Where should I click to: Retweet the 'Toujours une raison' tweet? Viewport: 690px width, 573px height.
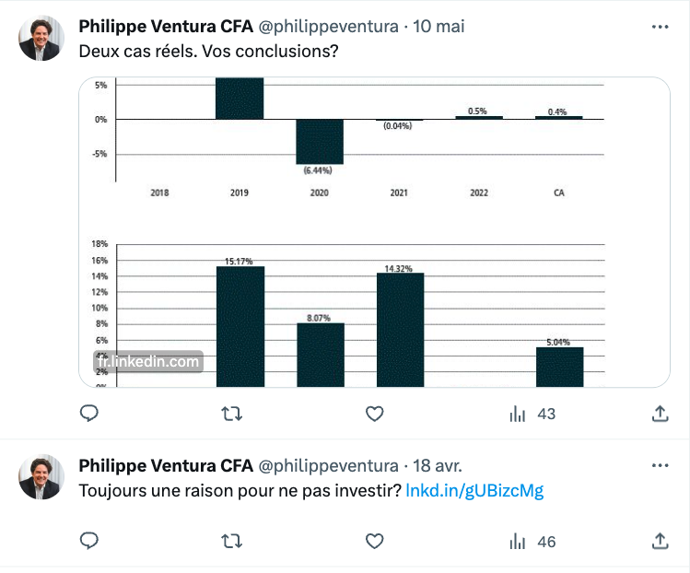pos(231,542)
